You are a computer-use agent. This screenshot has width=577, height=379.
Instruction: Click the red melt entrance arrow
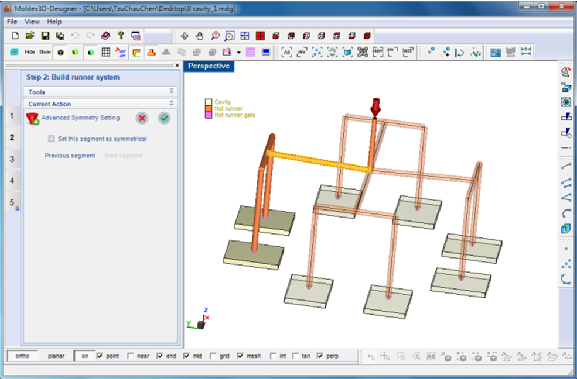click(x=375, y=108)
